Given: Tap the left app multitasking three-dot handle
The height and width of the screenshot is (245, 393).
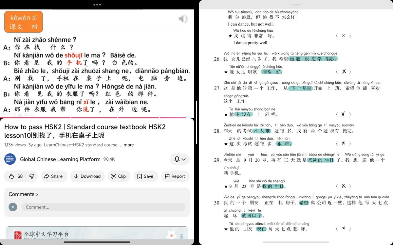Looking at the screenshot, I should 97,5.
